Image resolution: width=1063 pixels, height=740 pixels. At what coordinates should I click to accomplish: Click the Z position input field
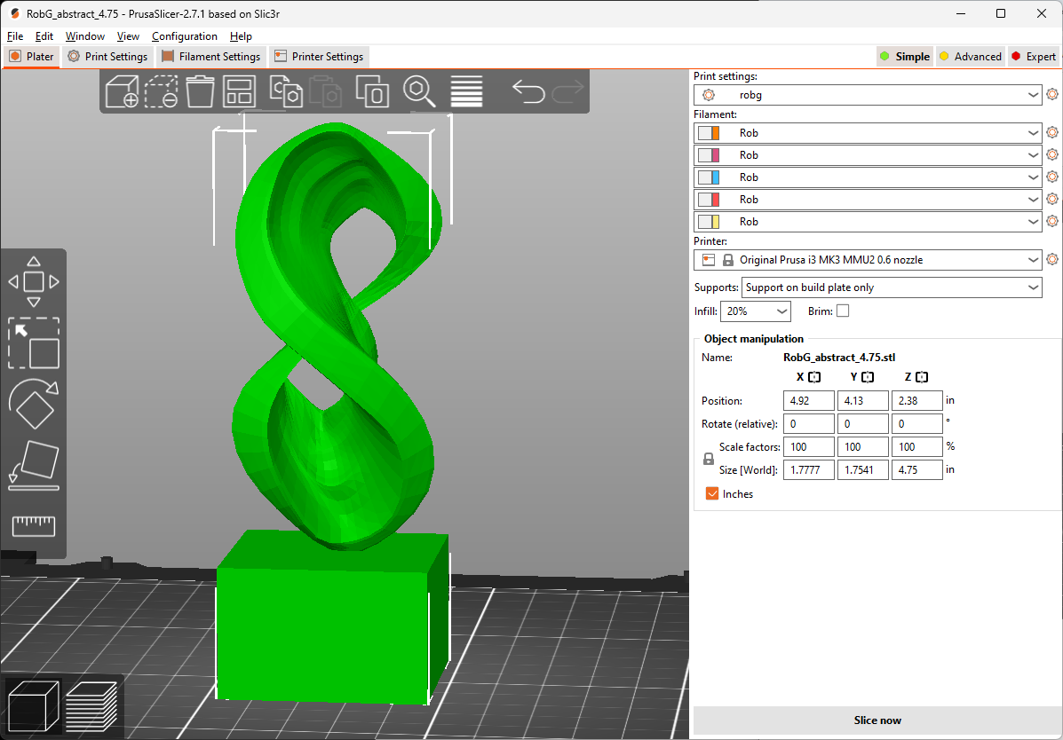[x=916, y=401]
